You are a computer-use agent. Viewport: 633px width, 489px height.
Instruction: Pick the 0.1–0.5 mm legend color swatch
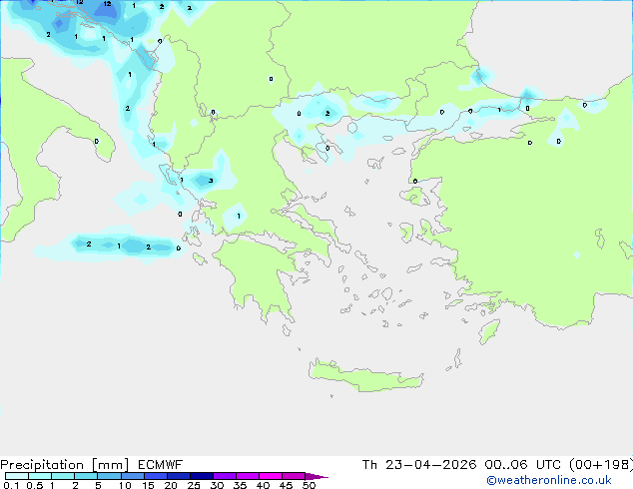17,476
